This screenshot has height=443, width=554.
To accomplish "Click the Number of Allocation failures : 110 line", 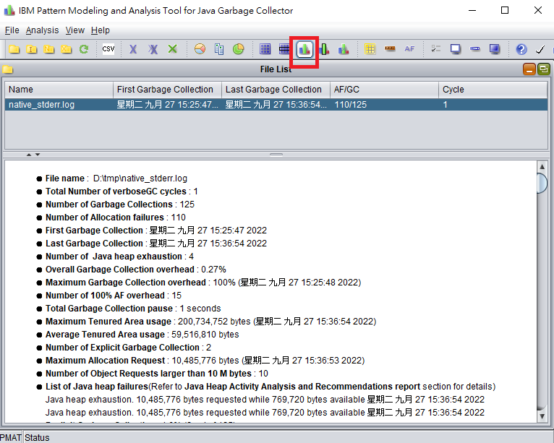I will click(116, 218).
